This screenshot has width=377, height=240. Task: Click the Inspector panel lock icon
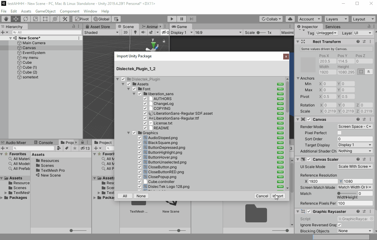369,27
